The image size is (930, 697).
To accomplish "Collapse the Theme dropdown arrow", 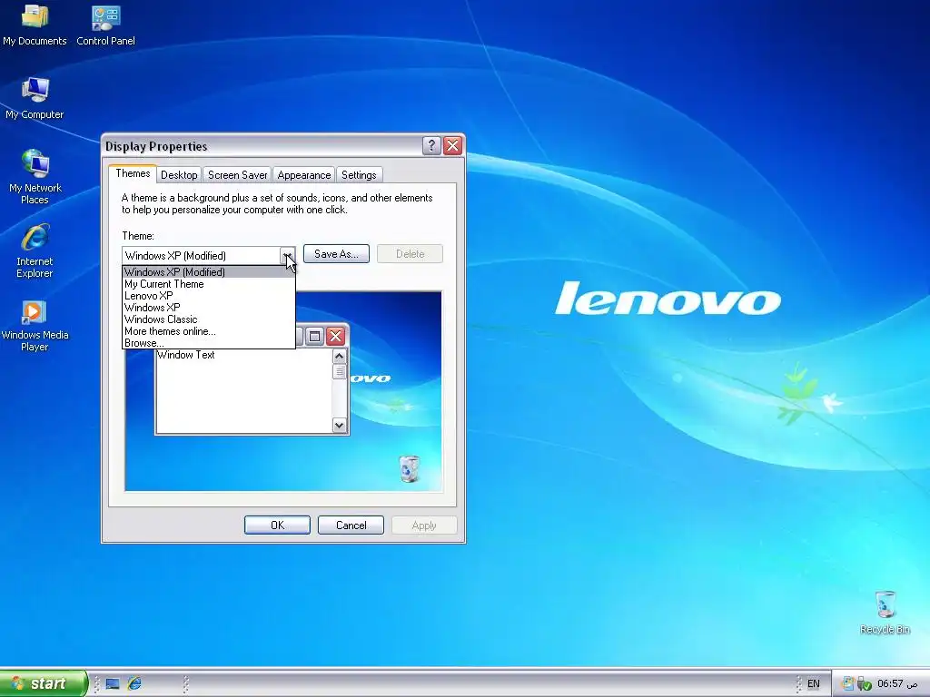I will (x=287, y=255).
